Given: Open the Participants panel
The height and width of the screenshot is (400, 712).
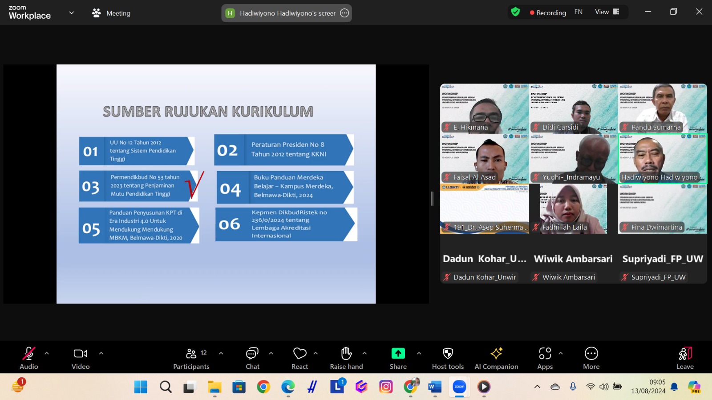Looking at the screenshot, I should click(x=191, y=357).
